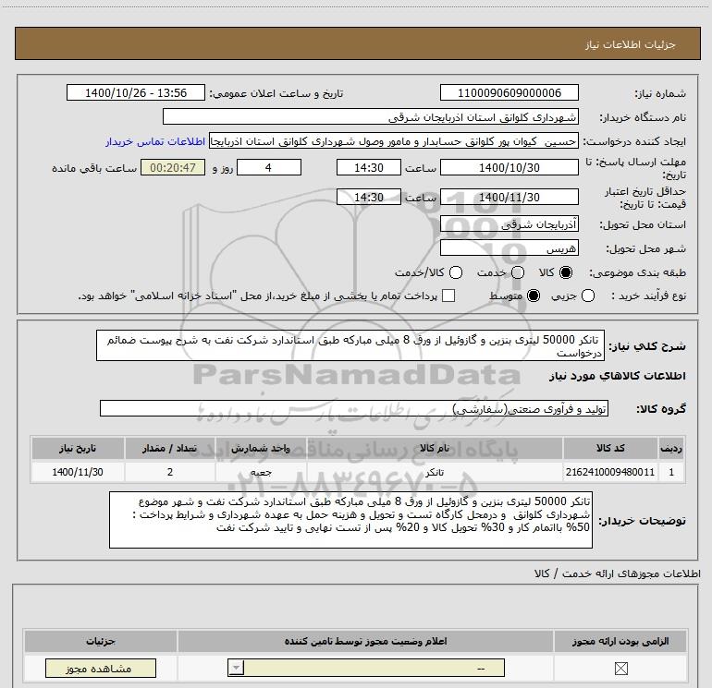Image resolution: width=712 pixels, height=688 pixels.
Task: Click the general need description text box
Action: point(350,345)
